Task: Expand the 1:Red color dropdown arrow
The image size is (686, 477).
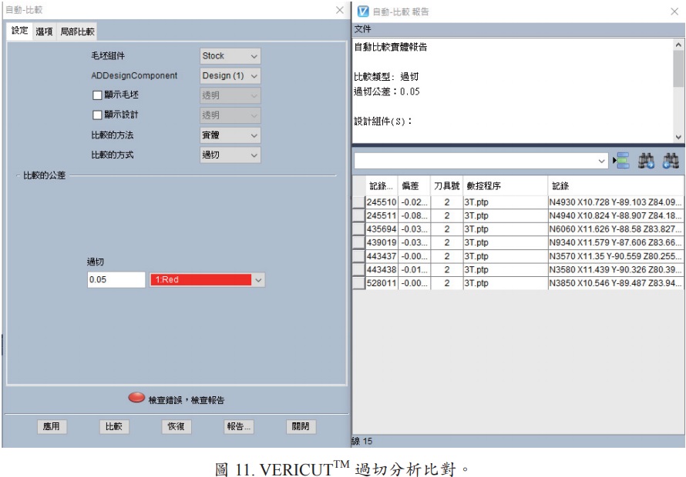Action: [x=258, y=280]
